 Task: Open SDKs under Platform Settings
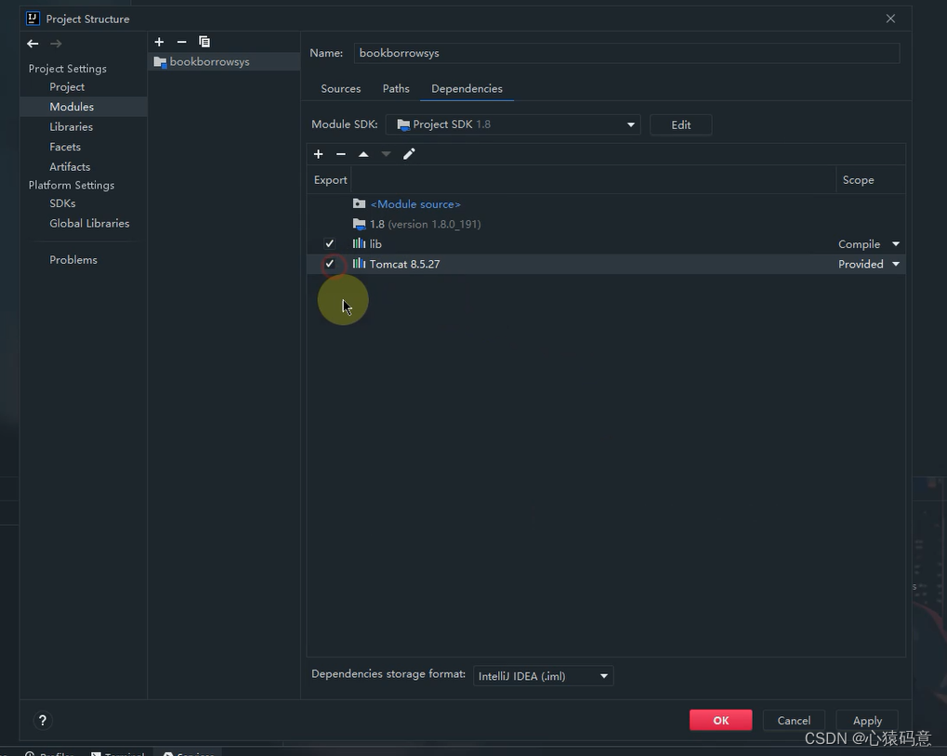(63, 203)
